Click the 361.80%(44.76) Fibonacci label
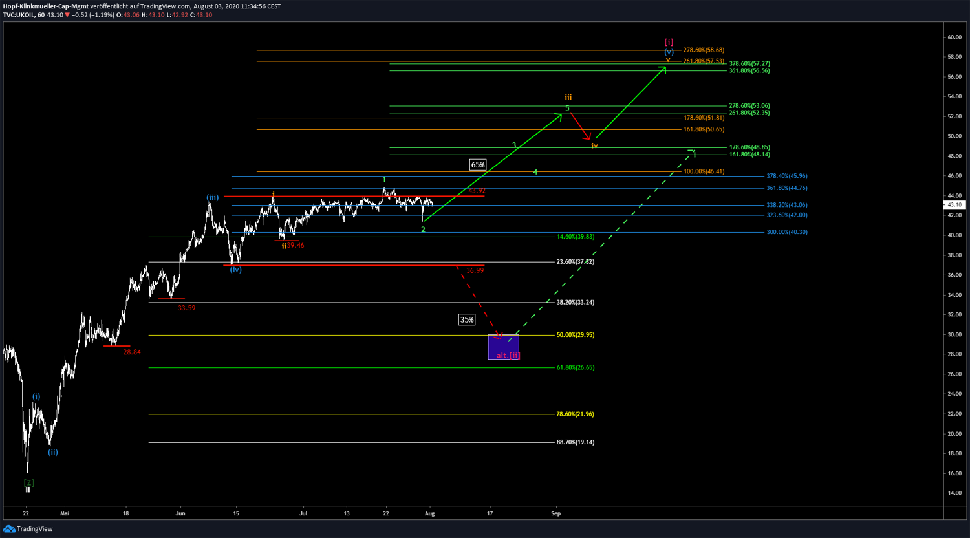This screenshot has height=538, width=970. tap(787, 188)
